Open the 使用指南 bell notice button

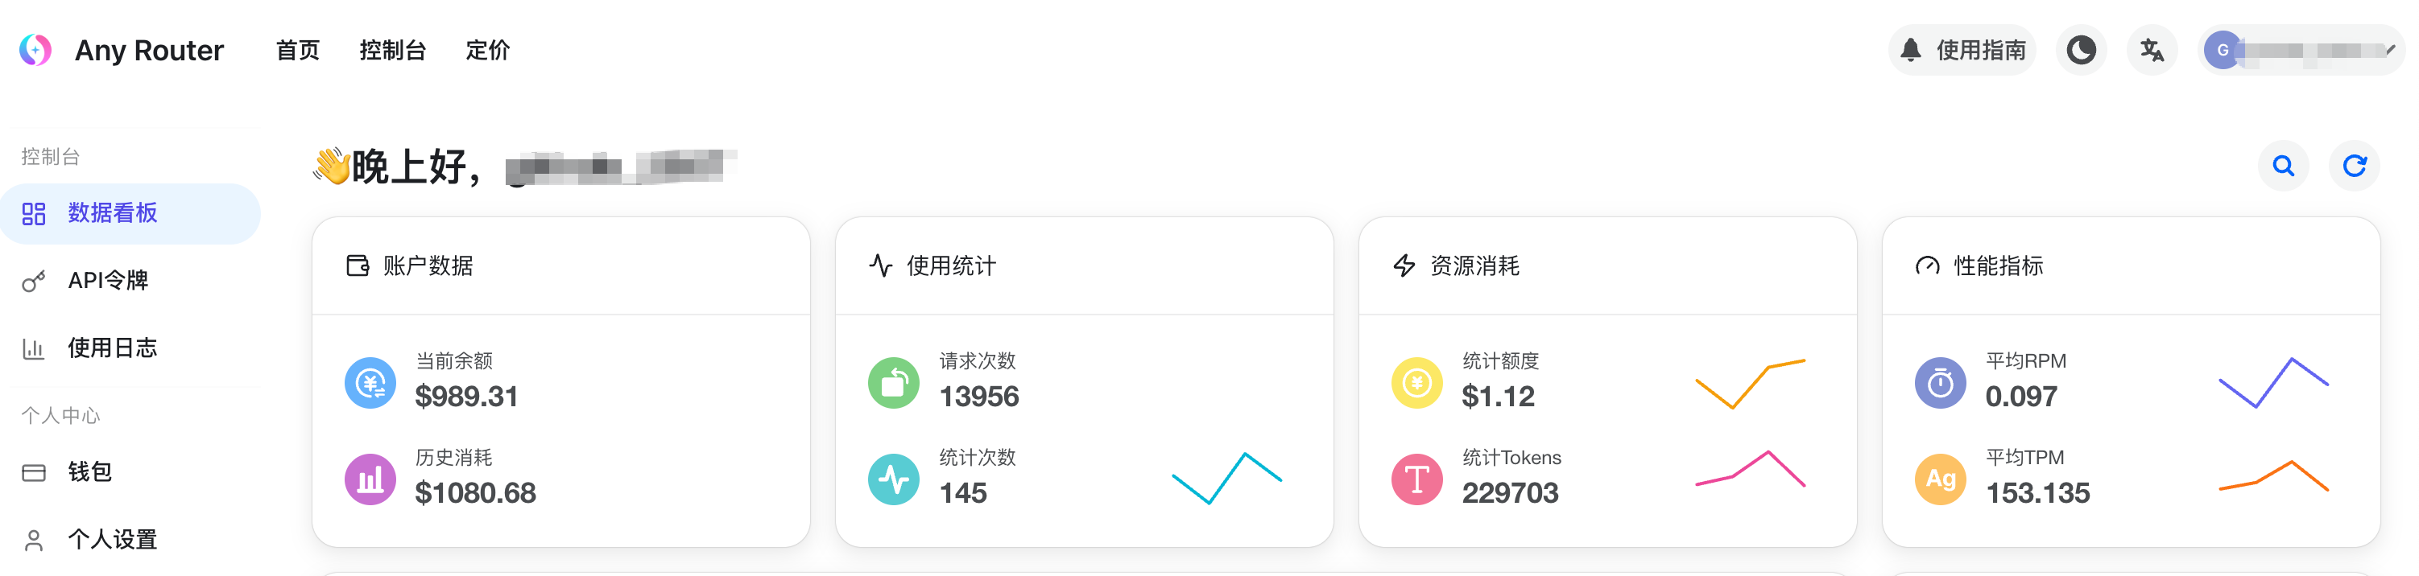pos(1962,50)
